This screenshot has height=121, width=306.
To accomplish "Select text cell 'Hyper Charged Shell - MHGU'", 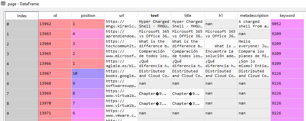I will point(155,24).
